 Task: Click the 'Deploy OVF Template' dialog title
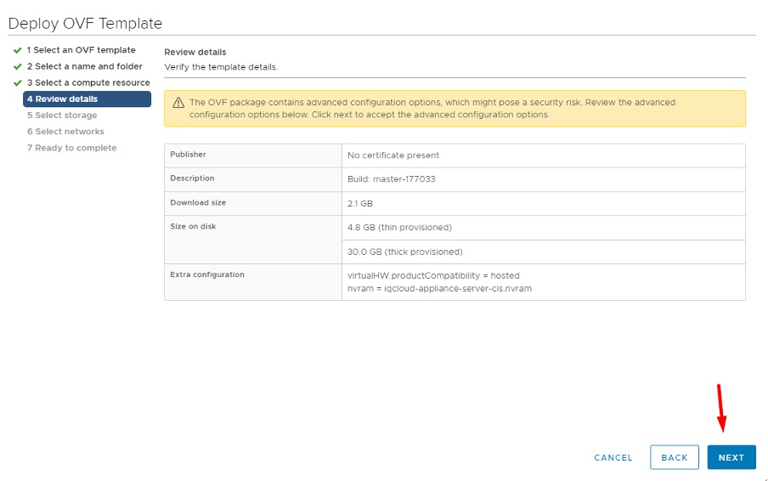pyautogui.click(x=85, y=24)
